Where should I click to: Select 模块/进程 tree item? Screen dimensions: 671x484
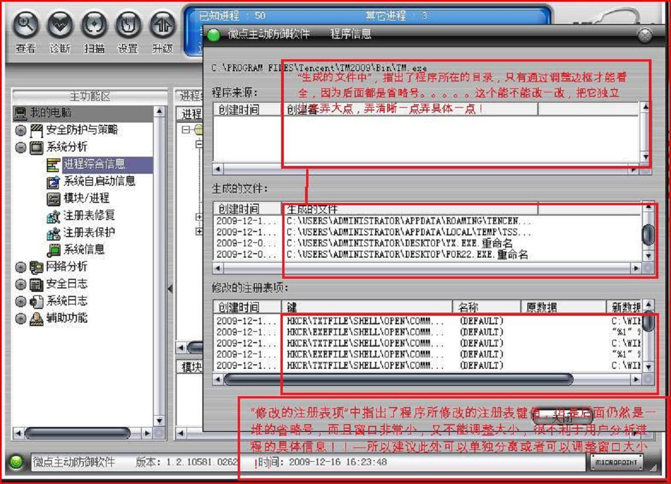(x=87, y=198)
